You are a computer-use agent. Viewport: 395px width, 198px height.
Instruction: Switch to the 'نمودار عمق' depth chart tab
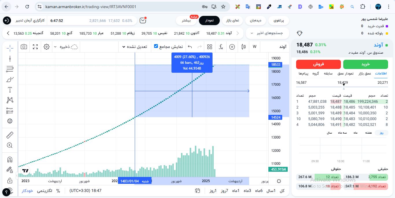coord(346,74)
